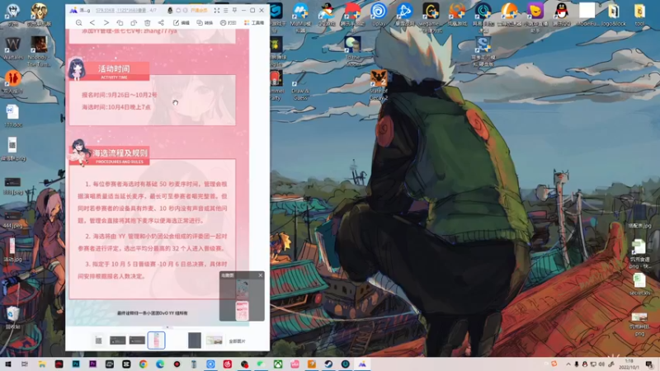Open Steam from the taskbar

tap(328, 364)
